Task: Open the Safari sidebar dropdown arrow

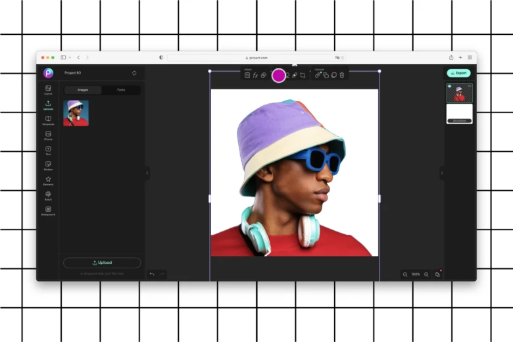Action: coord(70,58)
